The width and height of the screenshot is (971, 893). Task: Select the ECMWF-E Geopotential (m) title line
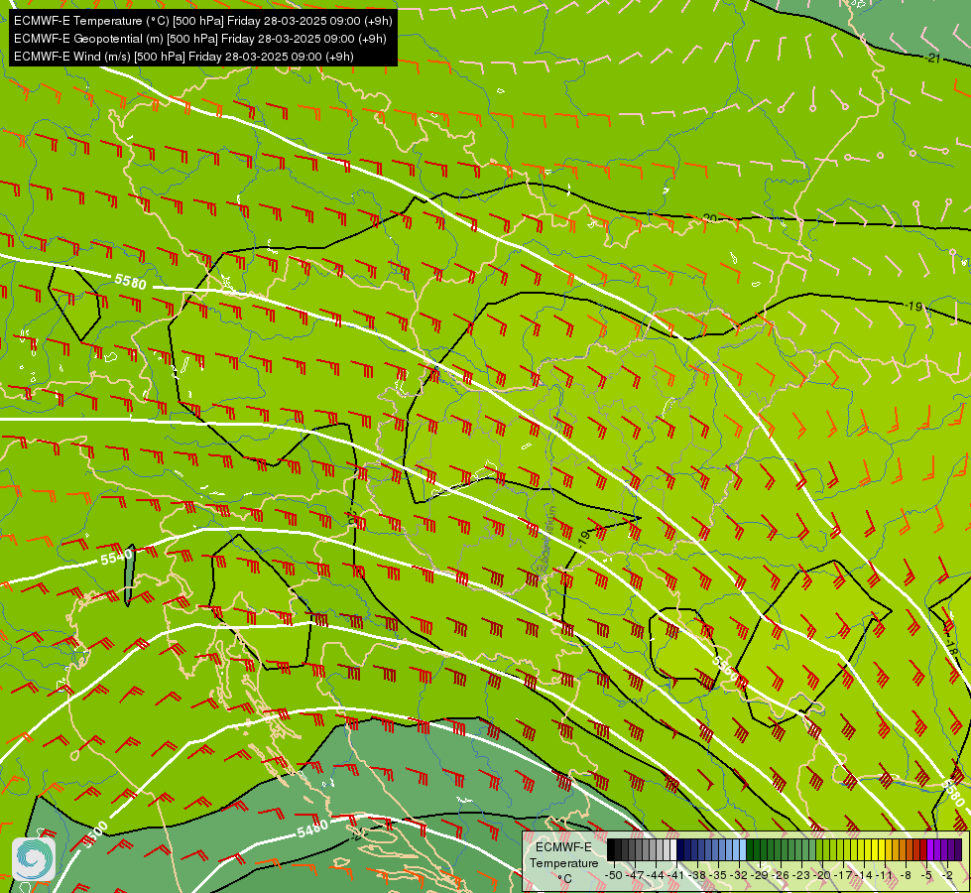200,39
